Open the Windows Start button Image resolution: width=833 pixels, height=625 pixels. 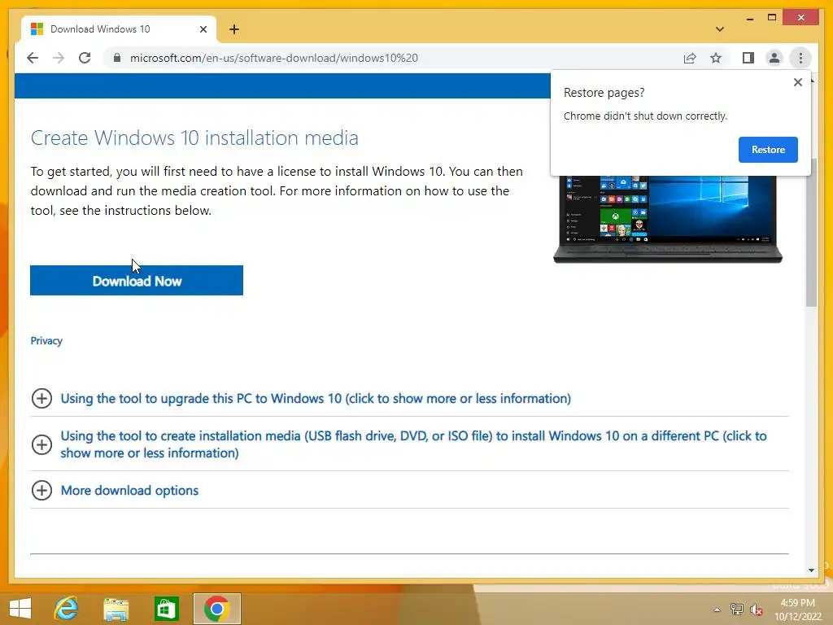[20, 609]
